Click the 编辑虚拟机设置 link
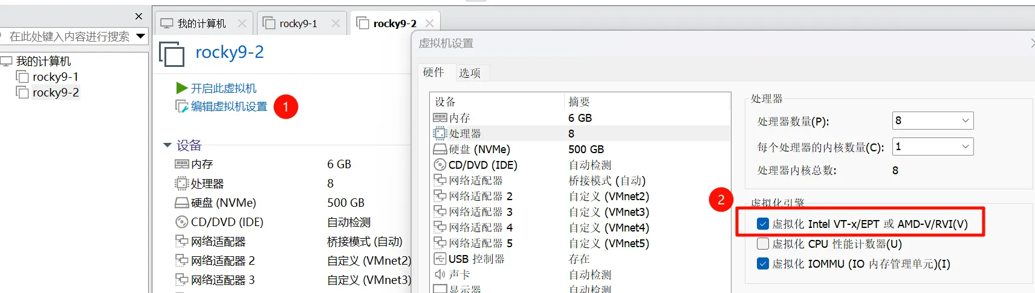 (229, 107)
